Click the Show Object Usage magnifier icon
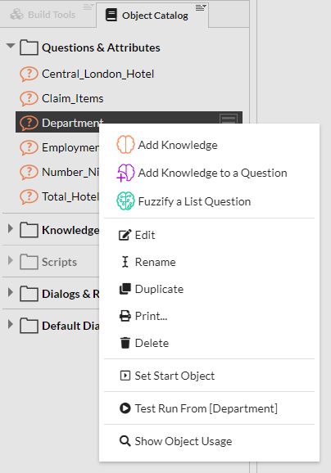 pos(125,441)
